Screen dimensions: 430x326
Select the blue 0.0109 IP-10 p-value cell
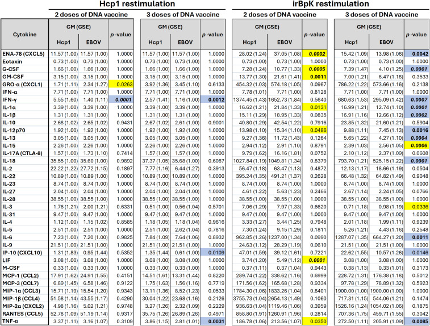point(212,253)
